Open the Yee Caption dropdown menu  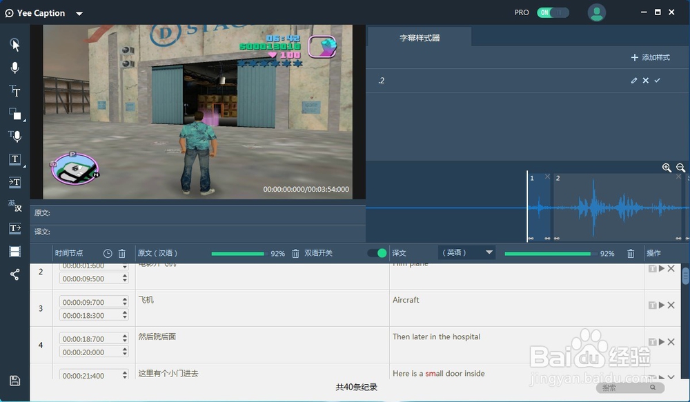[x=79, y=14]
